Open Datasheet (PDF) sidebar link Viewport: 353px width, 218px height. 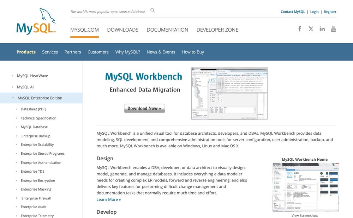click(34, 109)
